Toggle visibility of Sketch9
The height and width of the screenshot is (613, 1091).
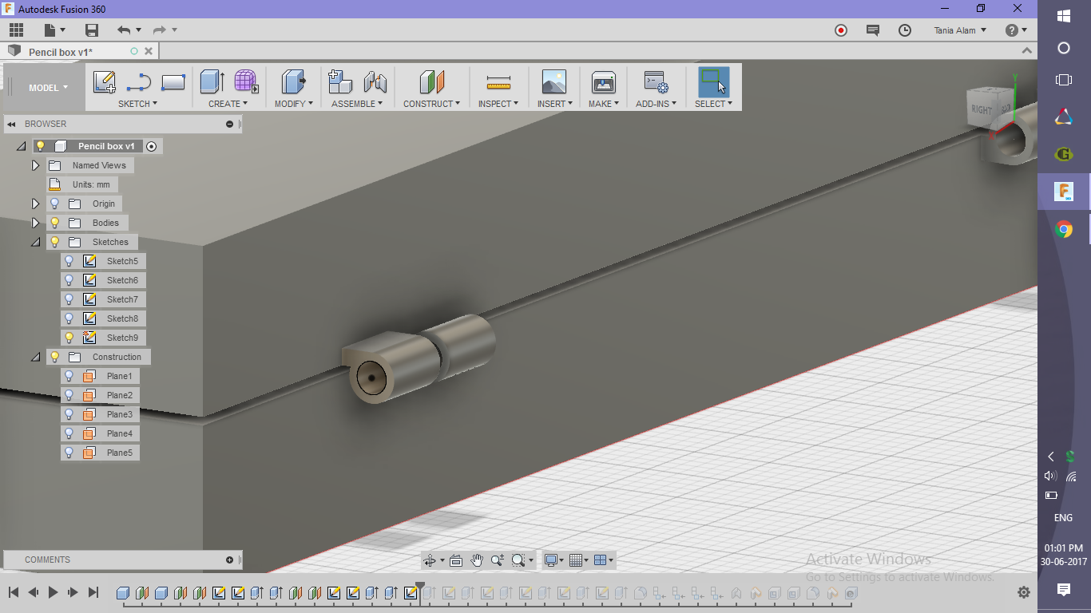pyautogui.click(x=69, y=338)
